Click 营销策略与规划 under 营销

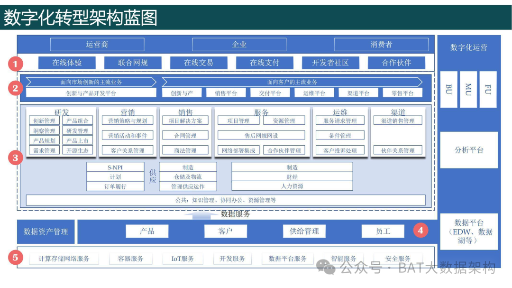click(128, 121)
